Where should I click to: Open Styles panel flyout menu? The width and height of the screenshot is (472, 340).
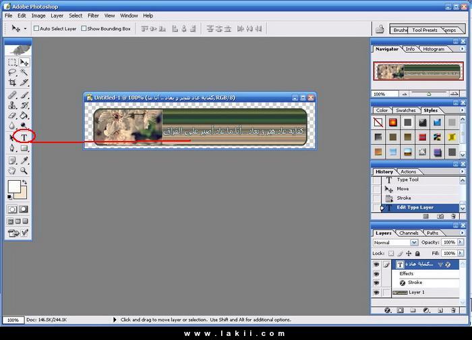pos(463,110)
